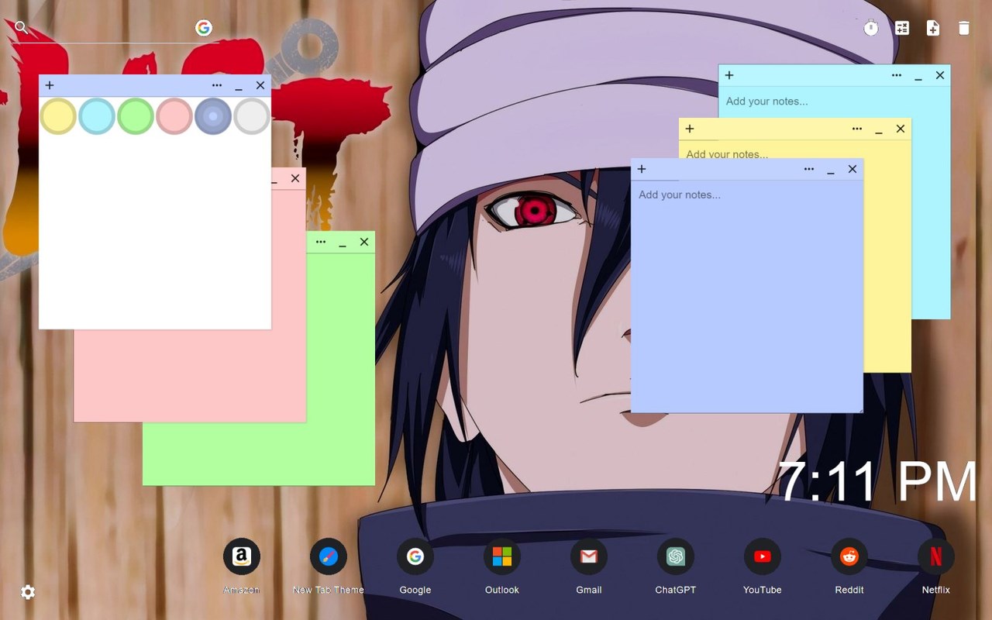Minimize the green note

[x=343, y=243]
